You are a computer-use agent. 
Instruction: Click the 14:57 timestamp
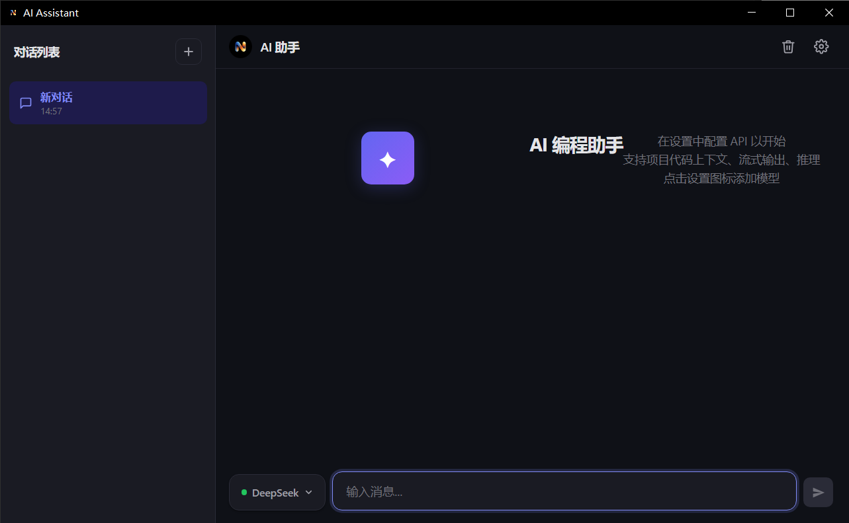coord(51,111)
